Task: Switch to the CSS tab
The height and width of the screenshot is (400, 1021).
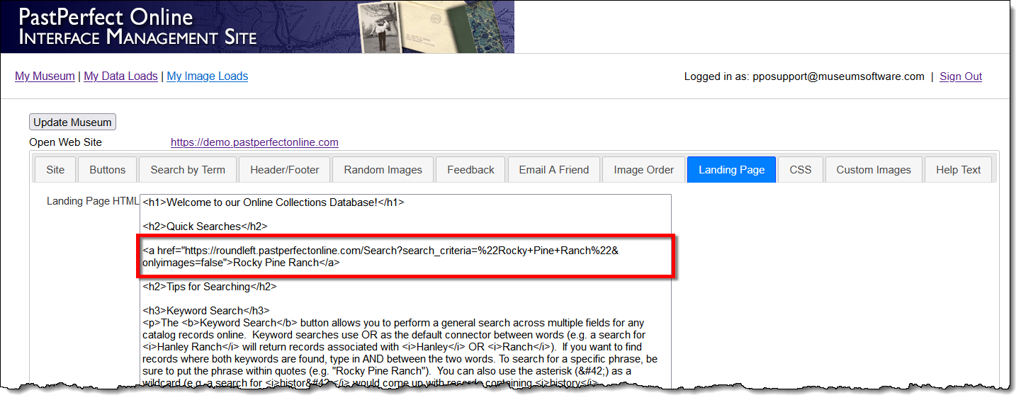Action: click(x=800, y=170)
